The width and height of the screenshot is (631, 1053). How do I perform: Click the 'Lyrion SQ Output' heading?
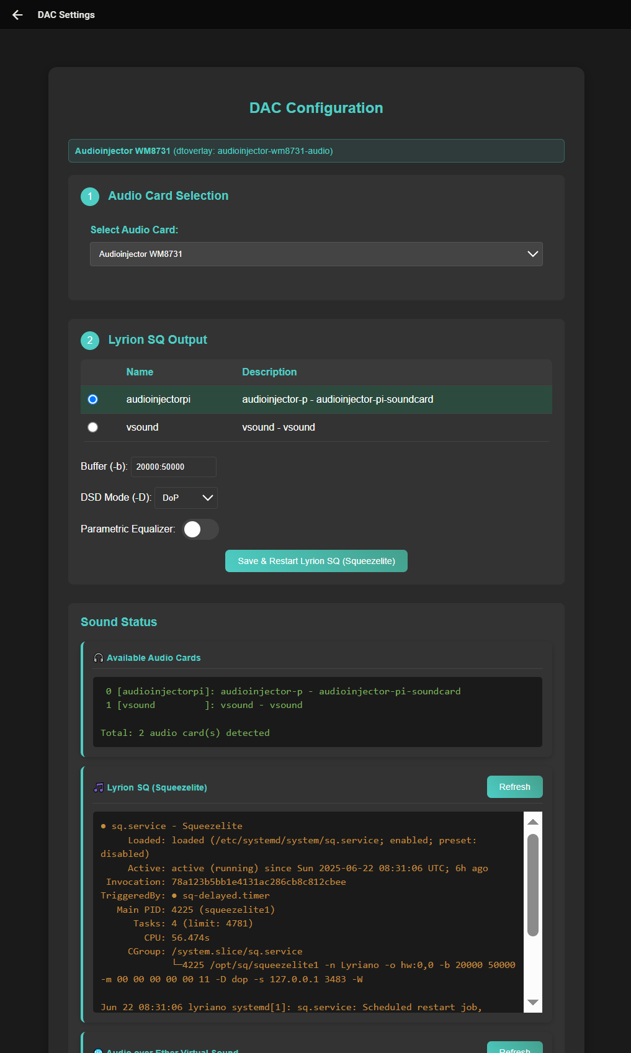pos(158,340)
